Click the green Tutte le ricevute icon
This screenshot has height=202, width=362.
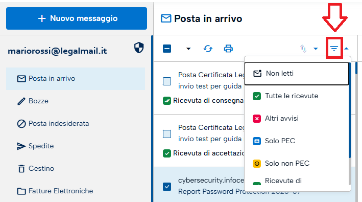[257, 96]
